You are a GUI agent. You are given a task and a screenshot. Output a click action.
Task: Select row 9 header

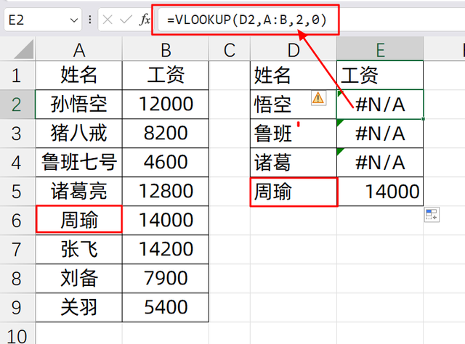[x=17, y=308]
